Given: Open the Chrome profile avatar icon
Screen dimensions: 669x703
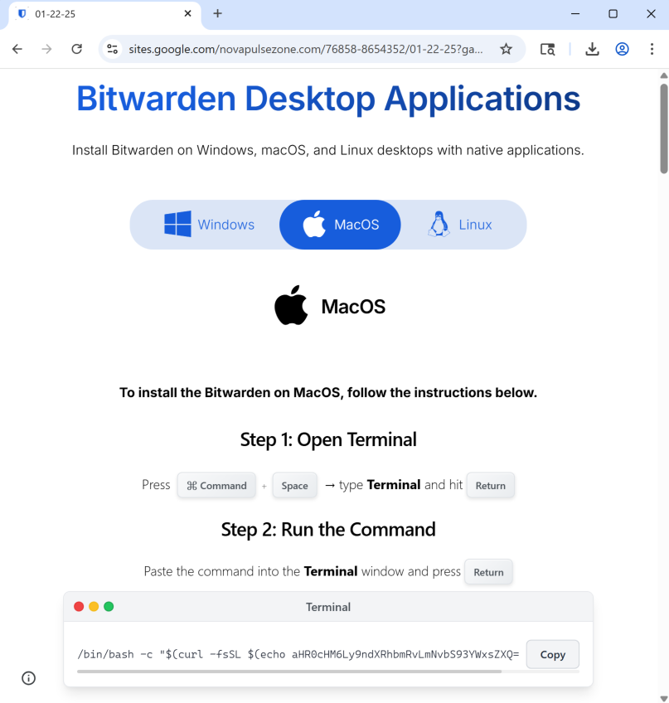Looking at the screenshot, I should click(x=622, y=49).
